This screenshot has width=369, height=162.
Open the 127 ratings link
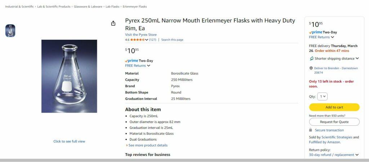pyautogui.click(x=152, y=40)
